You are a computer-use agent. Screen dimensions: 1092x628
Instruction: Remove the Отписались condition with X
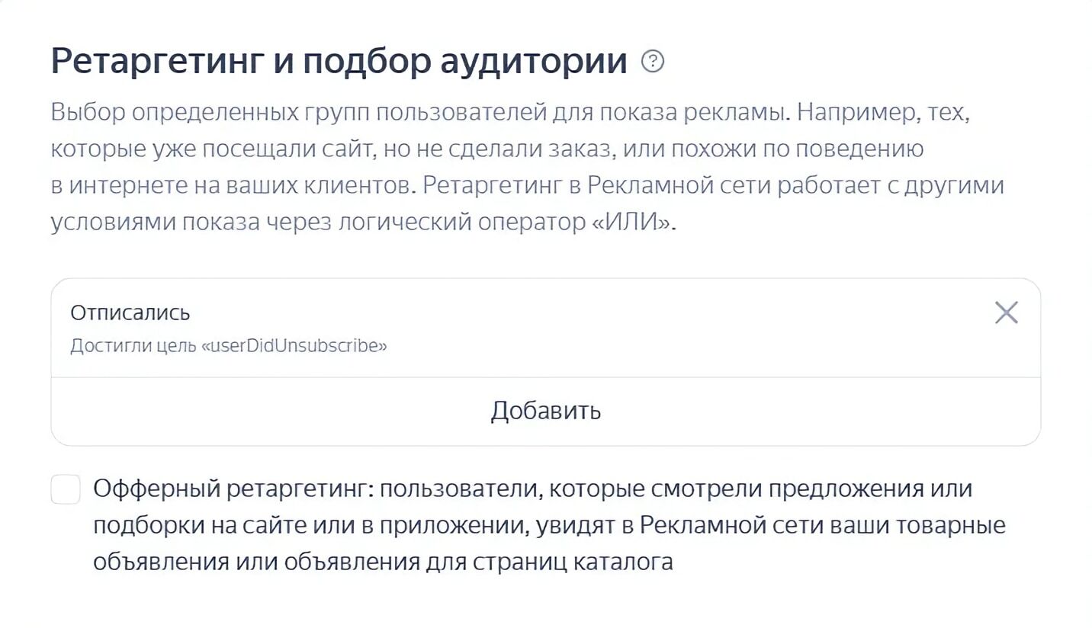1006,312
